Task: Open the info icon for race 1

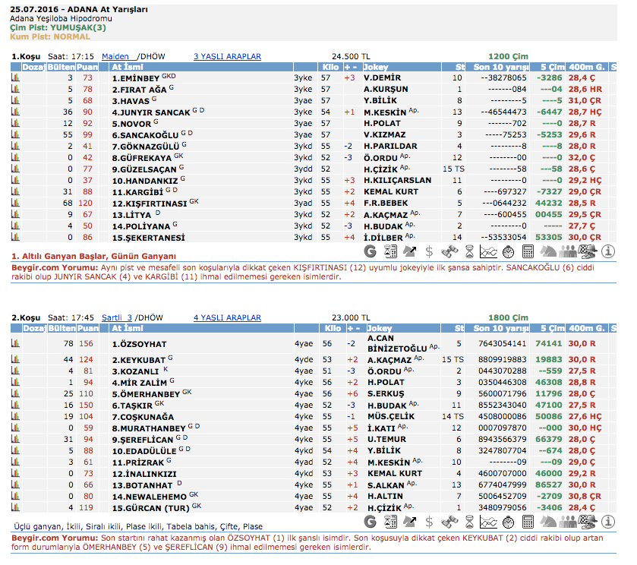Action: 608,251
